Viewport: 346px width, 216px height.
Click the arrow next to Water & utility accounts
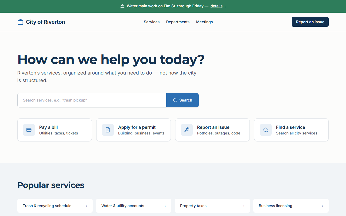pyautogui.click(x=164, y=206)
